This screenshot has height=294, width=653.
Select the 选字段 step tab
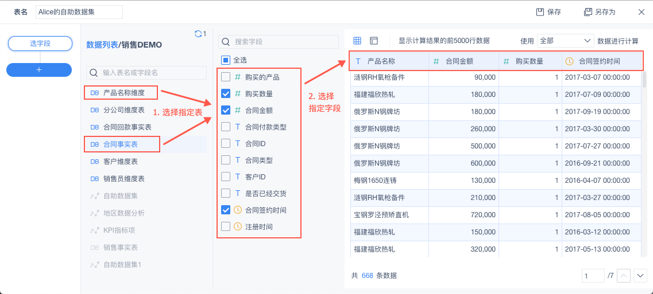[40, 44]
